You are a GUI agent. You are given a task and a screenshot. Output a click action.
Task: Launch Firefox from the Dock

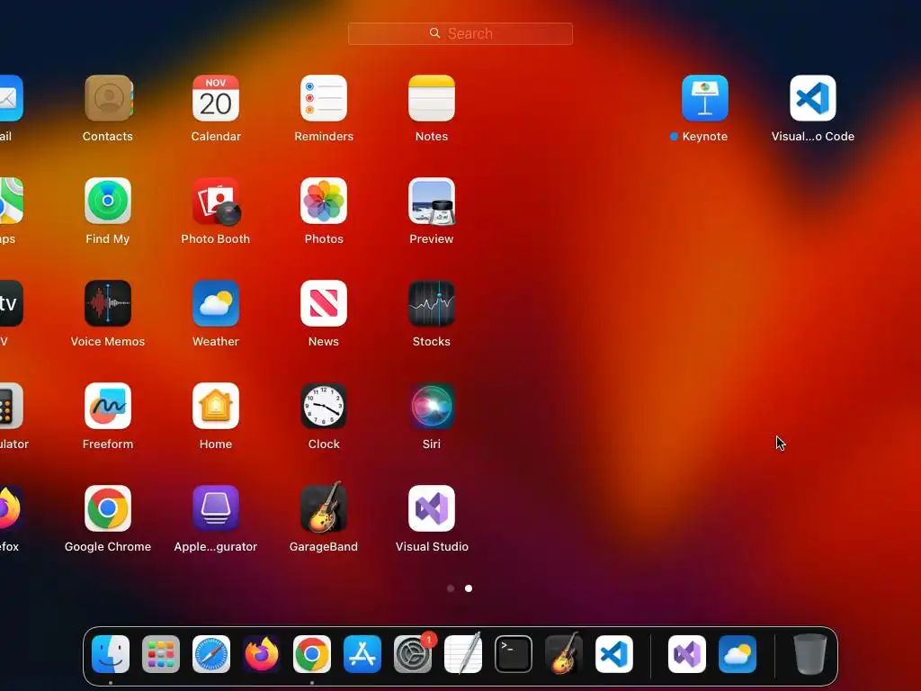click(262, 654)
